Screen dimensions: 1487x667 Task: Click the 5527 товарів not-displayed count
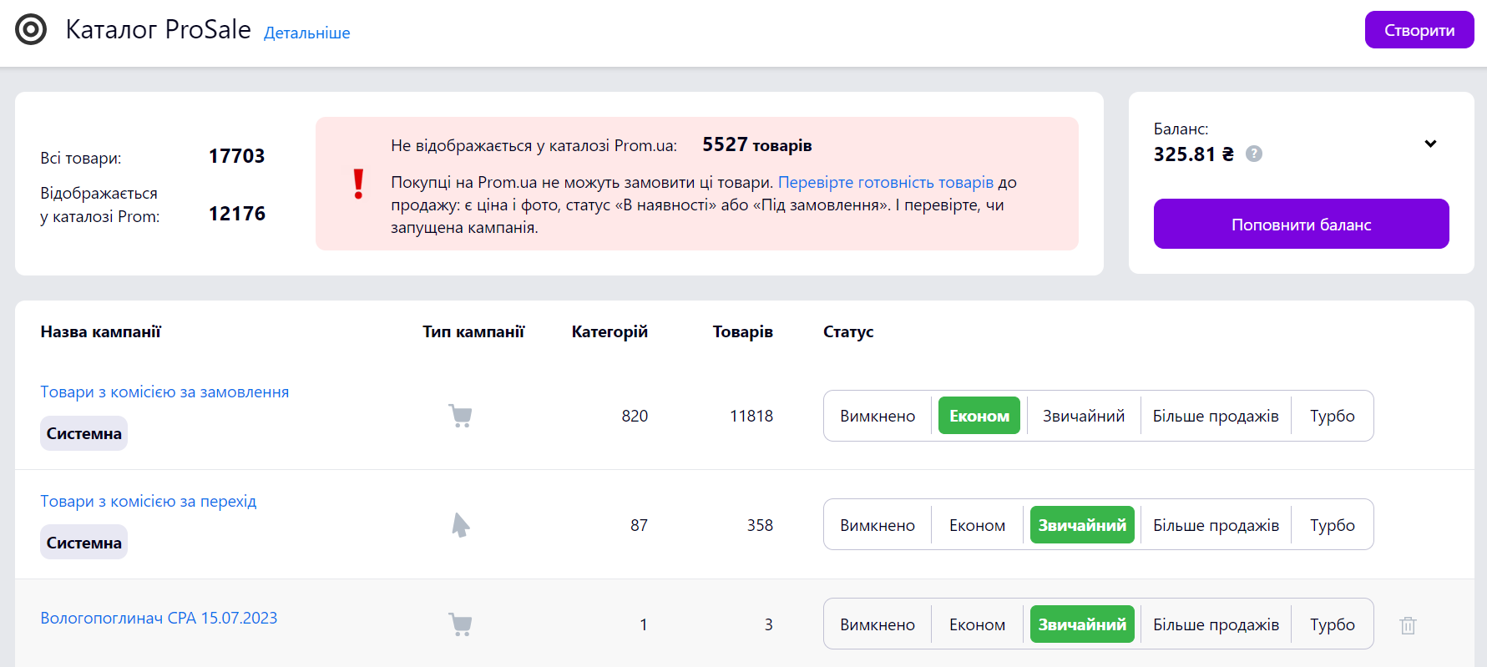point(756,145)
